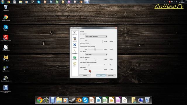Open the Allgemein section in Dock settings
This screenshot has height=105, width=187.
[x=75, y=33]
